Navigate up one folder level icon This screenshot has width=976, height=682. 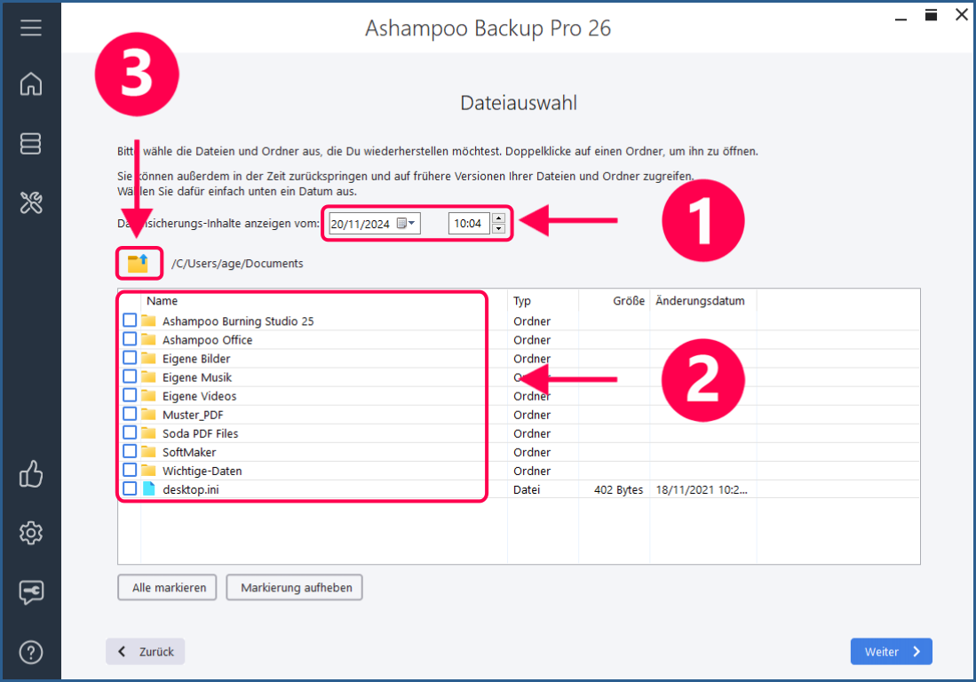[x=139, y=263]
